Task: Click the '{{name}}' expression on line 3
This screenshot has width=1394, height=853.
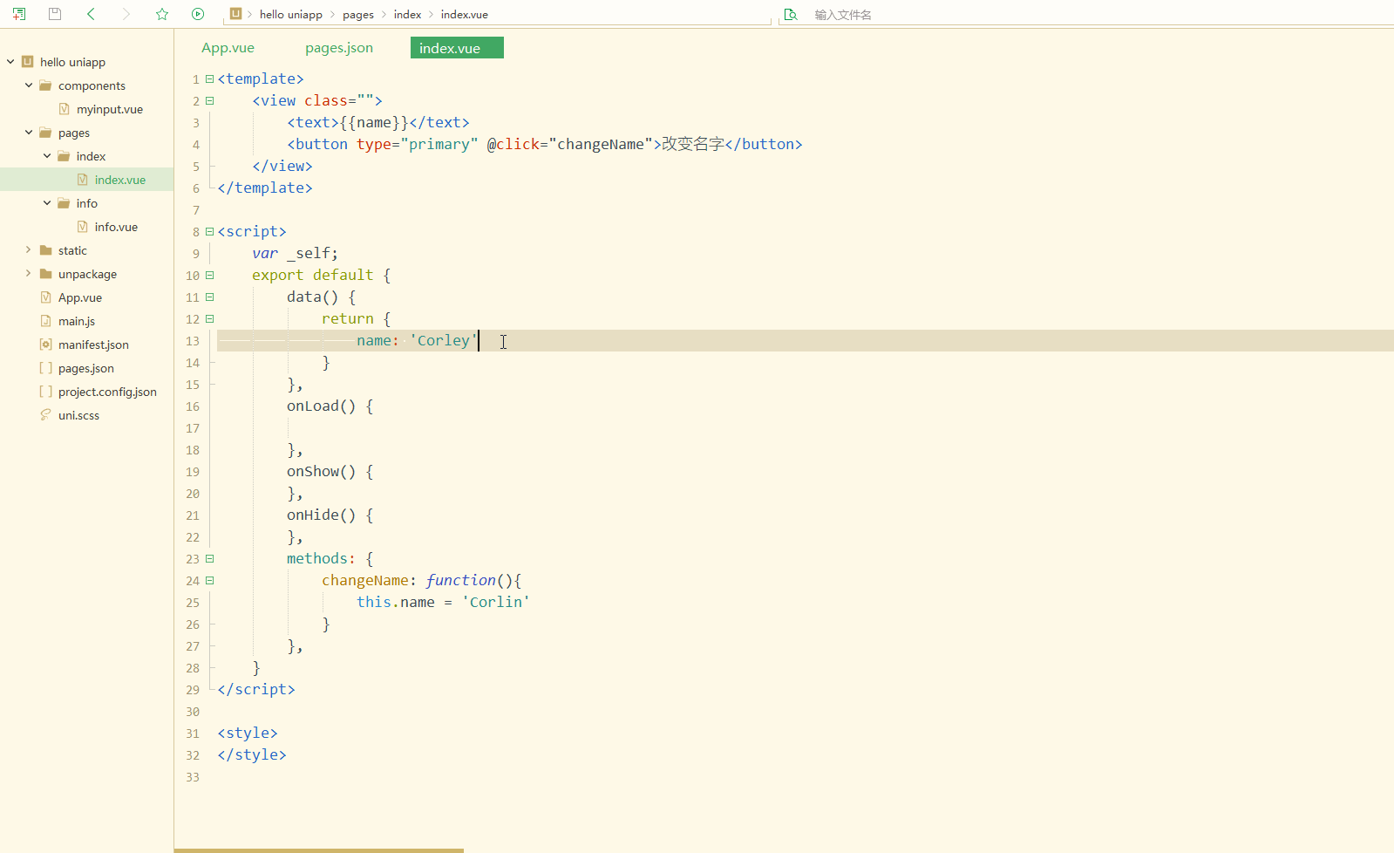Action: (x=374, y=122)
